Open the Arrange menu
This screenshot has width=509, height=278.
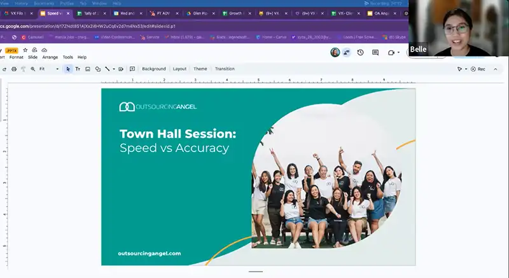pos(50,57)
